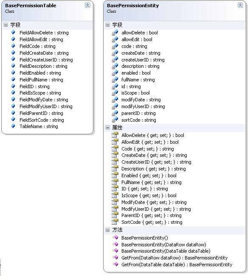Select 'FieldModifyUserID : string' row

point(46,106)
